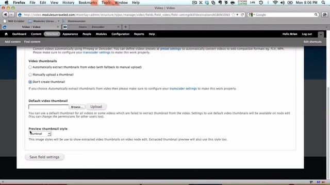Open the Google search engine selector icon
The width and height of the screenshot is (330, 185).
[x=251, y=15]
